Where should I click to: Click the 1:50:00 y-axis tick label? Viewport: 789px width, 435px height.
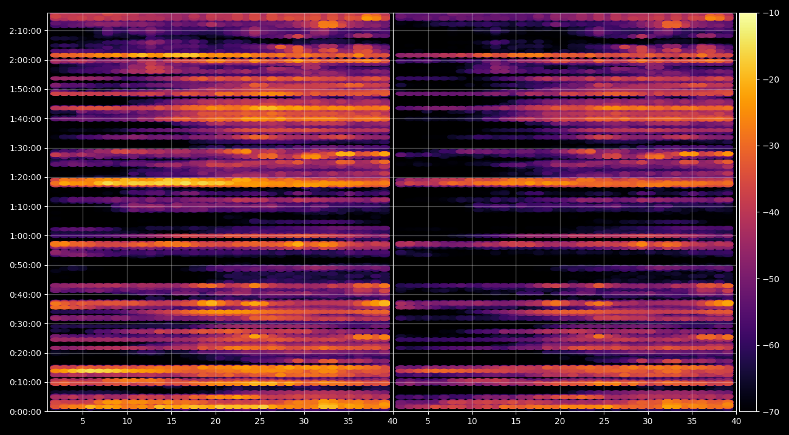(25, 89)
